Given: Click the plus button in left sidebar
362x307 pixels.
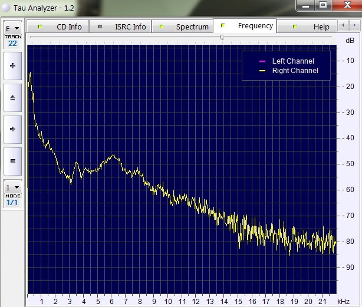Looking at the screenshot, I should coord(12,65).
